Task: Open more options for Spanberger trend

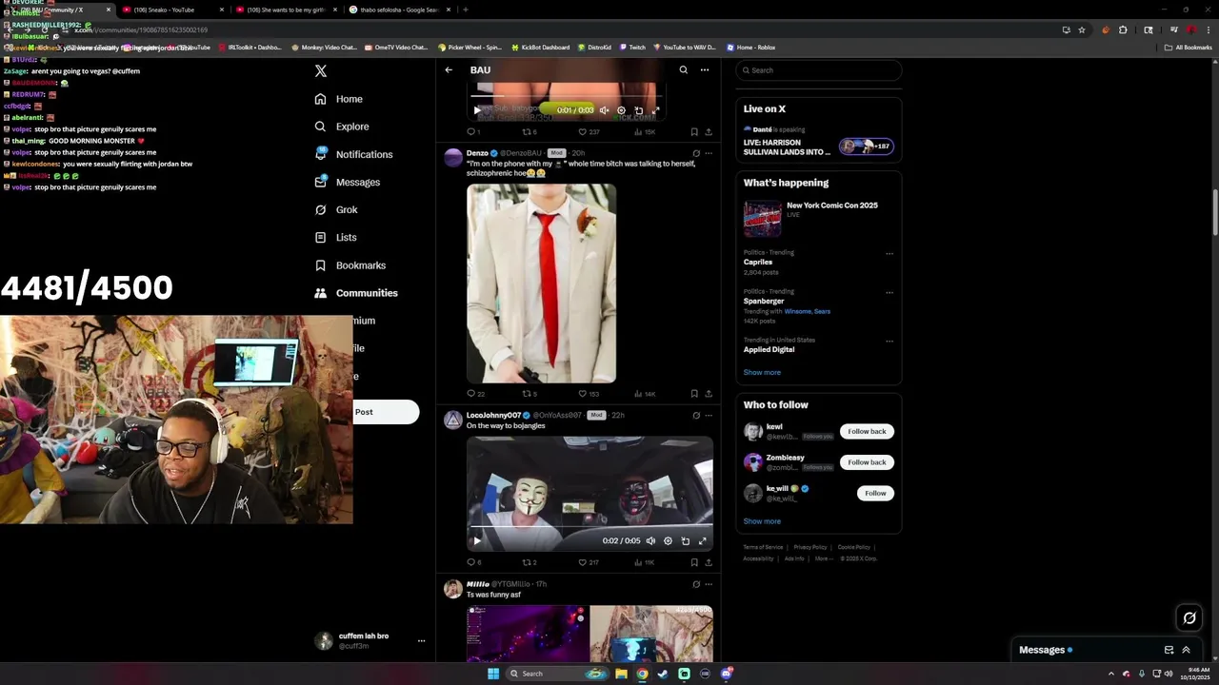Action: 889,293
